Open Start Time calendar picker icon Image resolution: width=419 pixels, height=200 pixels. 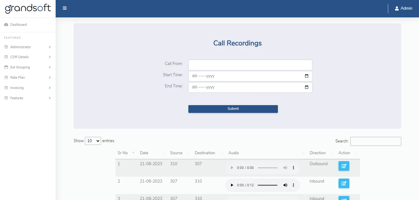(x=306, y=76)
